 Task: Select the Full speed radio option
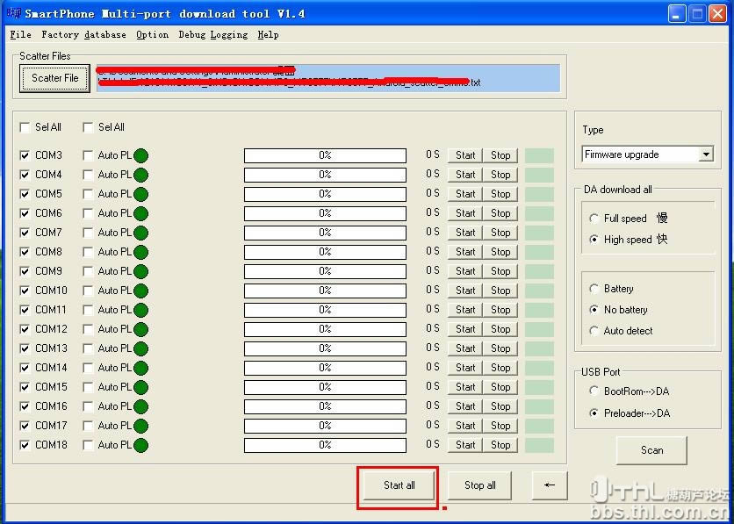594,219
